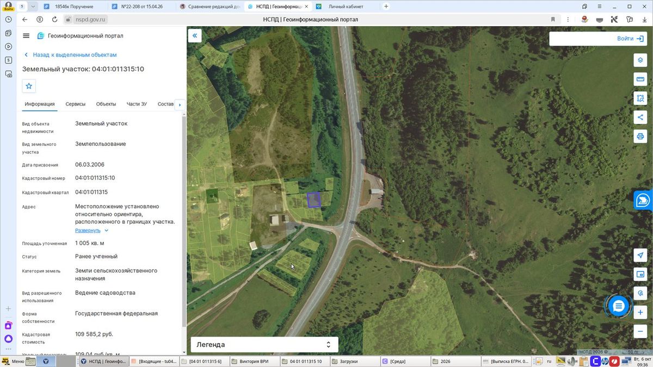Viewport: 653px width, 367px height.
Task: Zoom out of the map
Action: coord(640,332)
